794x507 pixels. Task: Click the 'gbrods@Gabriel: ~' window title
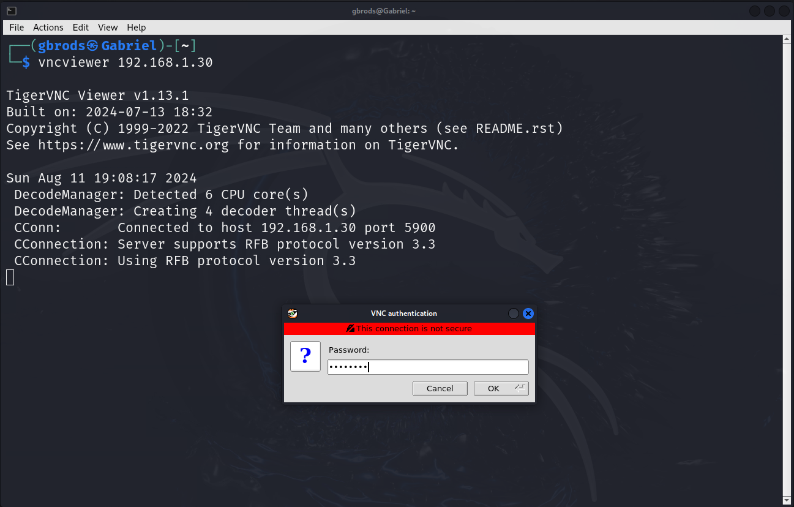click(384, 11)
